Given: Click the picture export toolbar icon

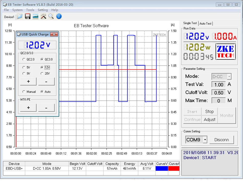Looking at the screenshot, I should (36, 16).
